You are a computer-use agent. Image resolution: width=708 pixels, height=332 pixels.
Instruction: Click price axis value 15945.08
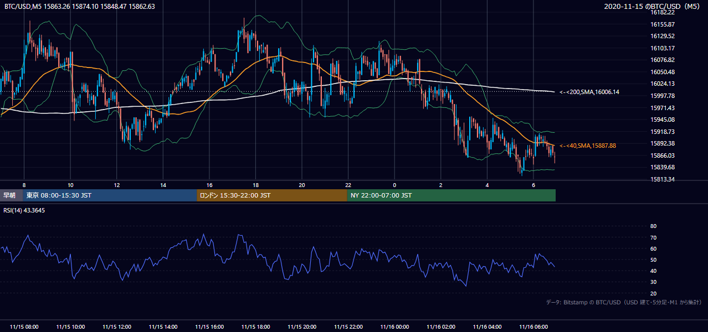(662, 120)
